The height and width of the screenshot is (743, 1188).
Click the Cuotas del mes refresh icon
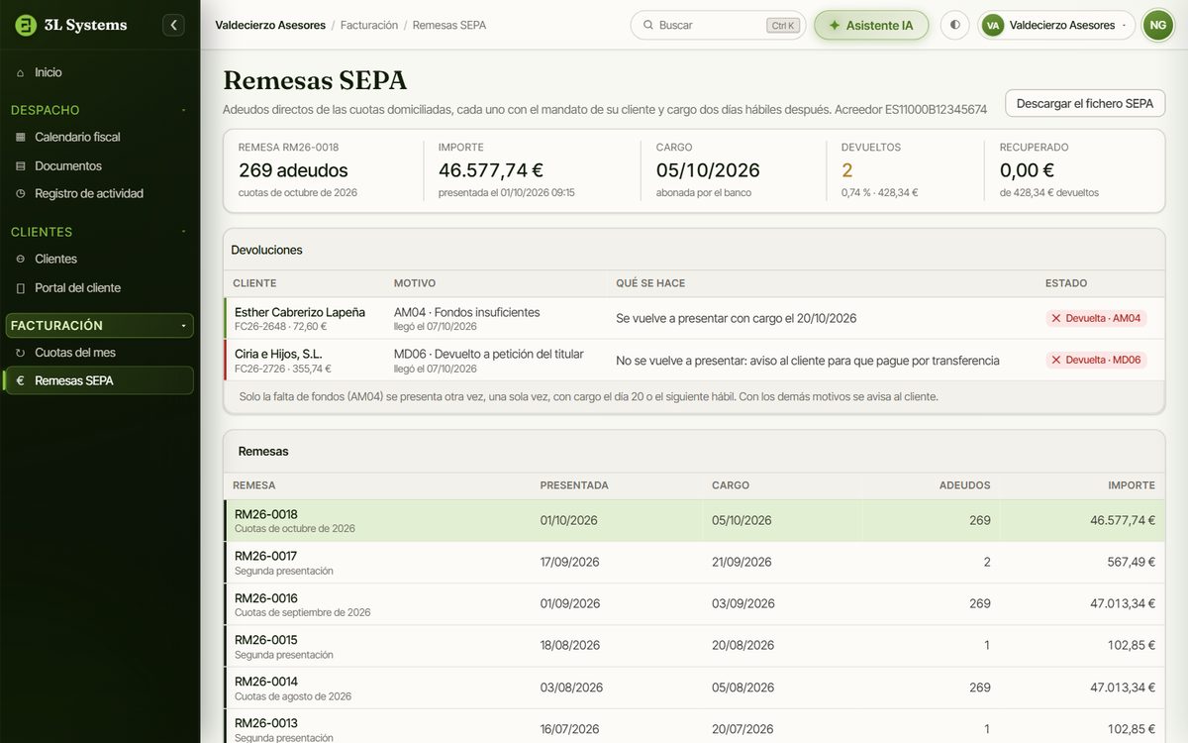click(21, 353)
